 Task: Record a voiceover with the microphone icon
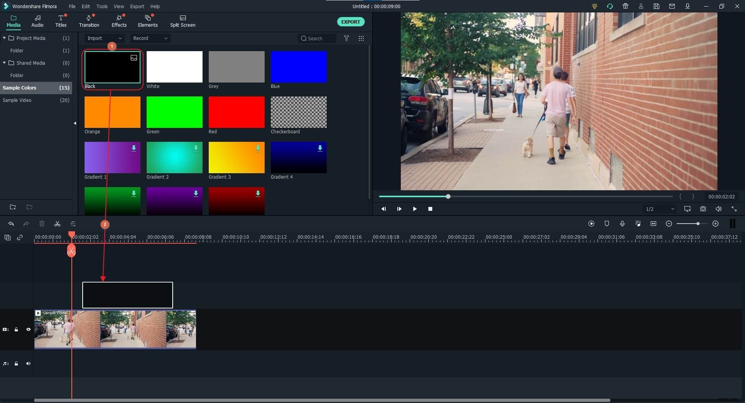coord(622,224)
